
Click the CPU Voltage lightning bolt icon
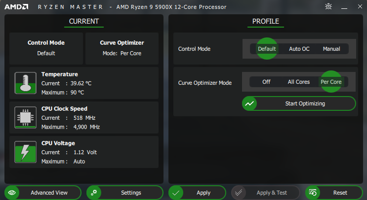coord(23,152)
